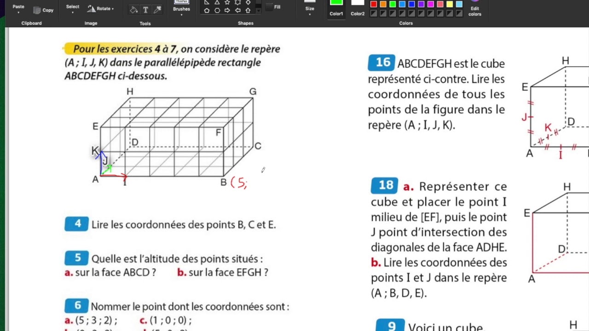Choose the left arrow shape

(237, 10)
